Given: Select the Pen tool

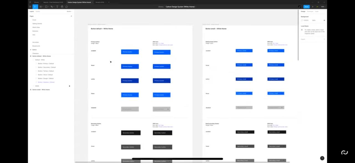Looking at the screenshot, I should tap(52, 7).
